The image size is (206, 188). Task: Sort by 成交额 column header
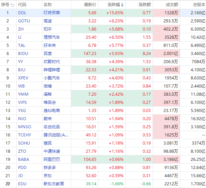pos(172,5)
